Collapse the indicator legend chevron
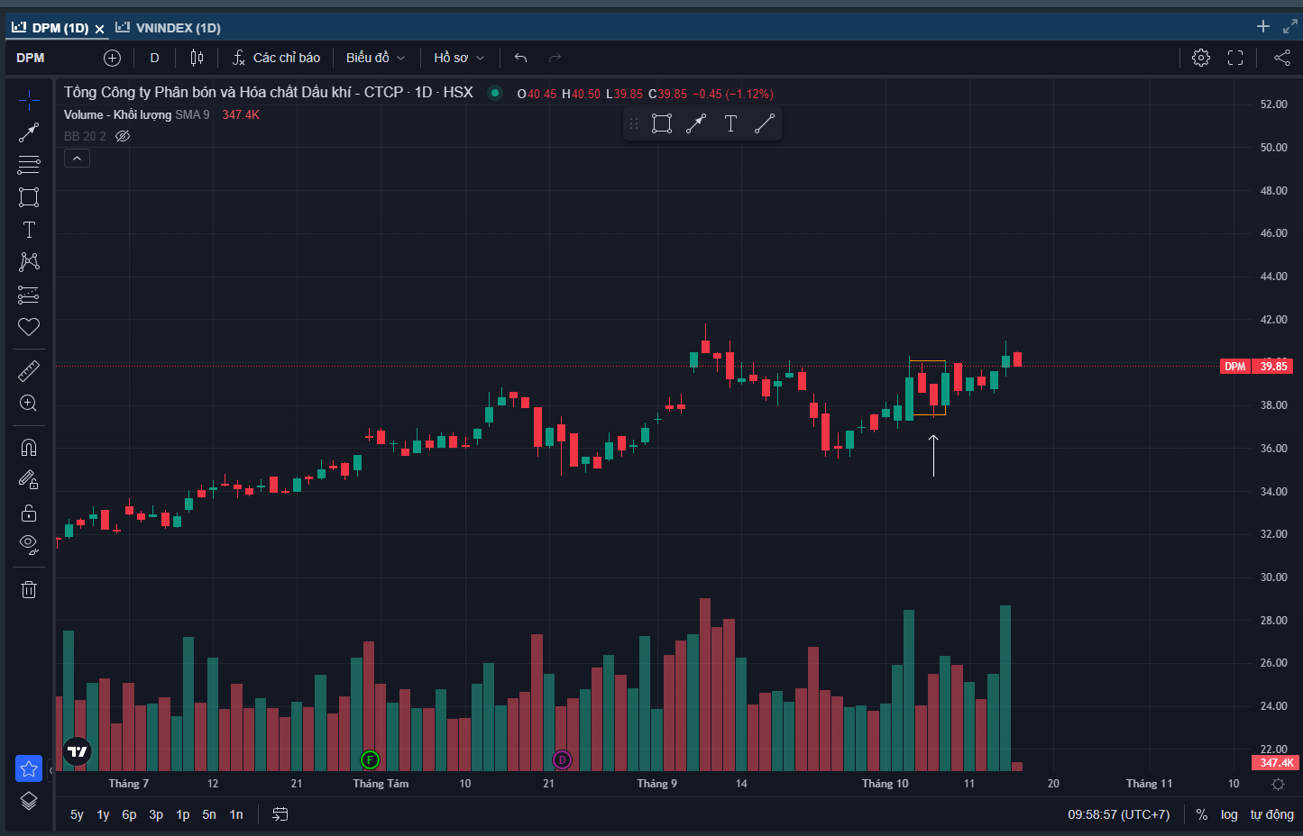Image resolution: width=1303 pixels, height=836 pixels. pos(77,159)
